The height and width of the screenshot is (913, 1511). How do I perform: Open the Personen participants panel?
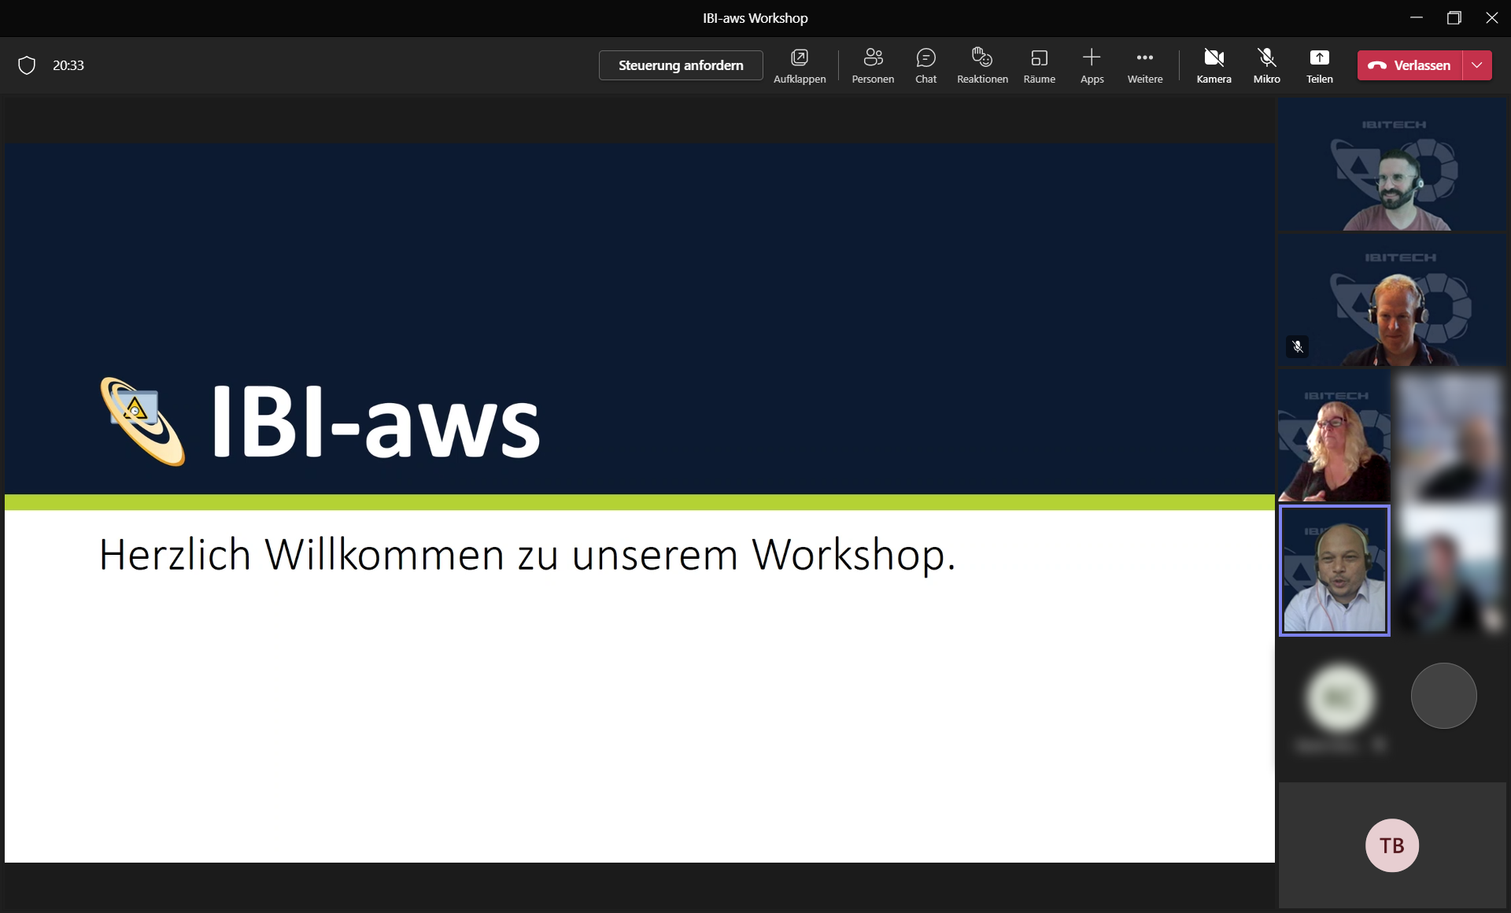(871, 66)
